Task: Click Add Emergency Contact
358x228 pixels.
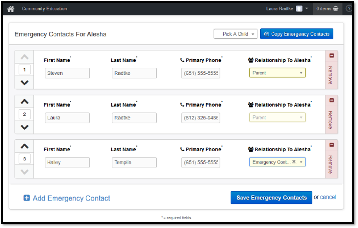Action: pyautogui.click(x=67, y=198)
